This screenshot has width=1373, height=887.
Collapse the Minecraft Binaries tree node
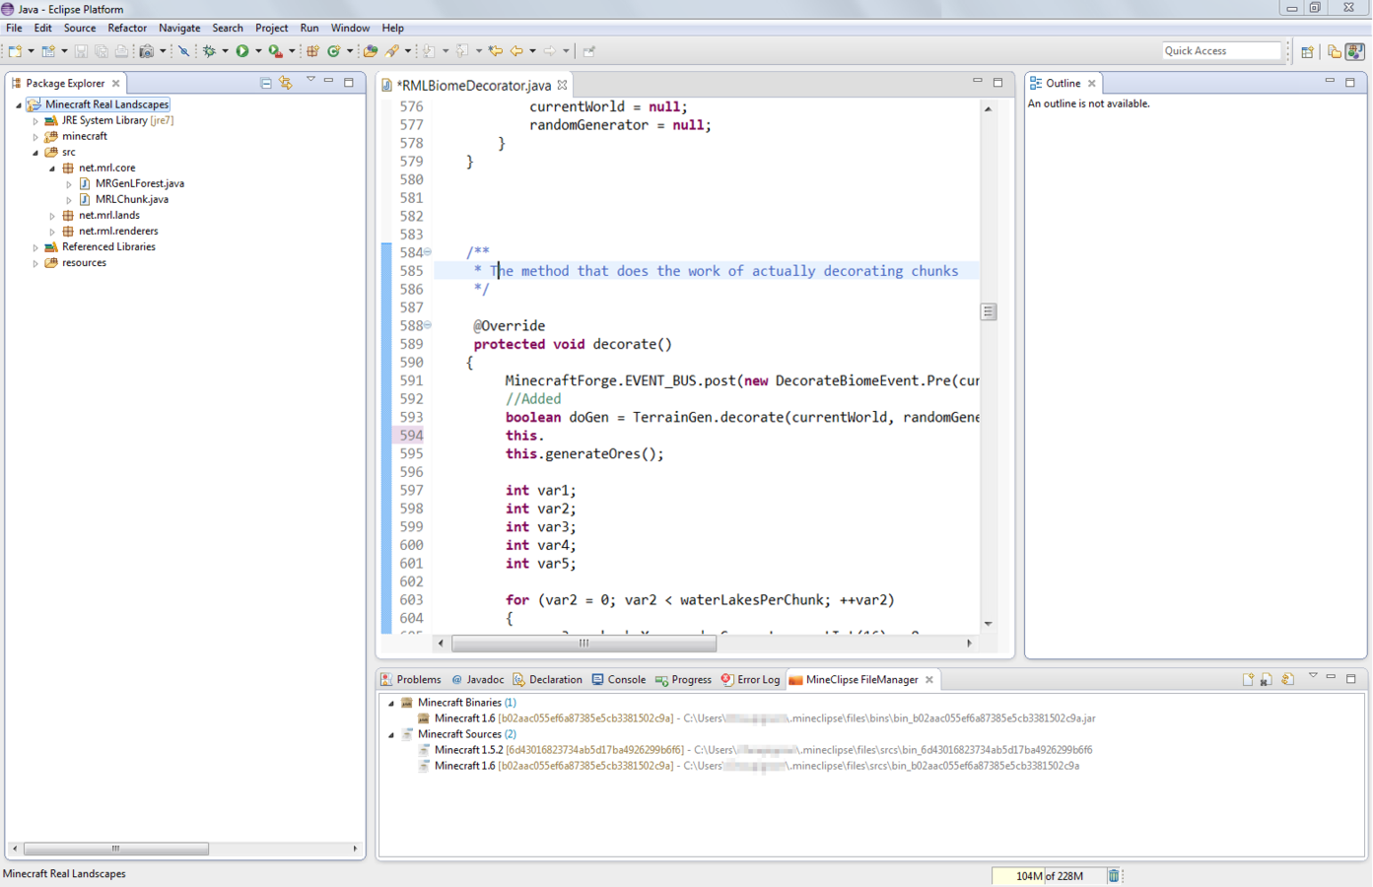click(391, 704)
